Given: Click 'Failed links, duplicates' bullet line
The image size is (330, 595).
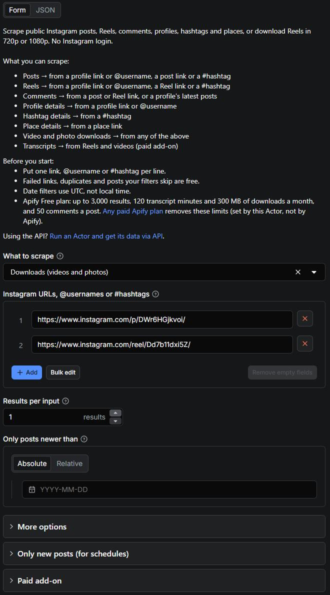Looking at the screenshot, I should (x=111, y=181).
